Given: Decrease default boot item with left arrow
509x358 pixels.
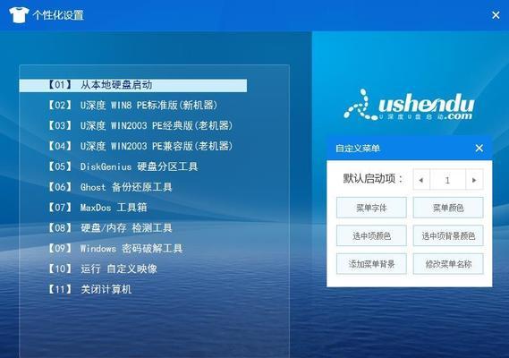Looking at the screenshot, I should click(421, 179).
